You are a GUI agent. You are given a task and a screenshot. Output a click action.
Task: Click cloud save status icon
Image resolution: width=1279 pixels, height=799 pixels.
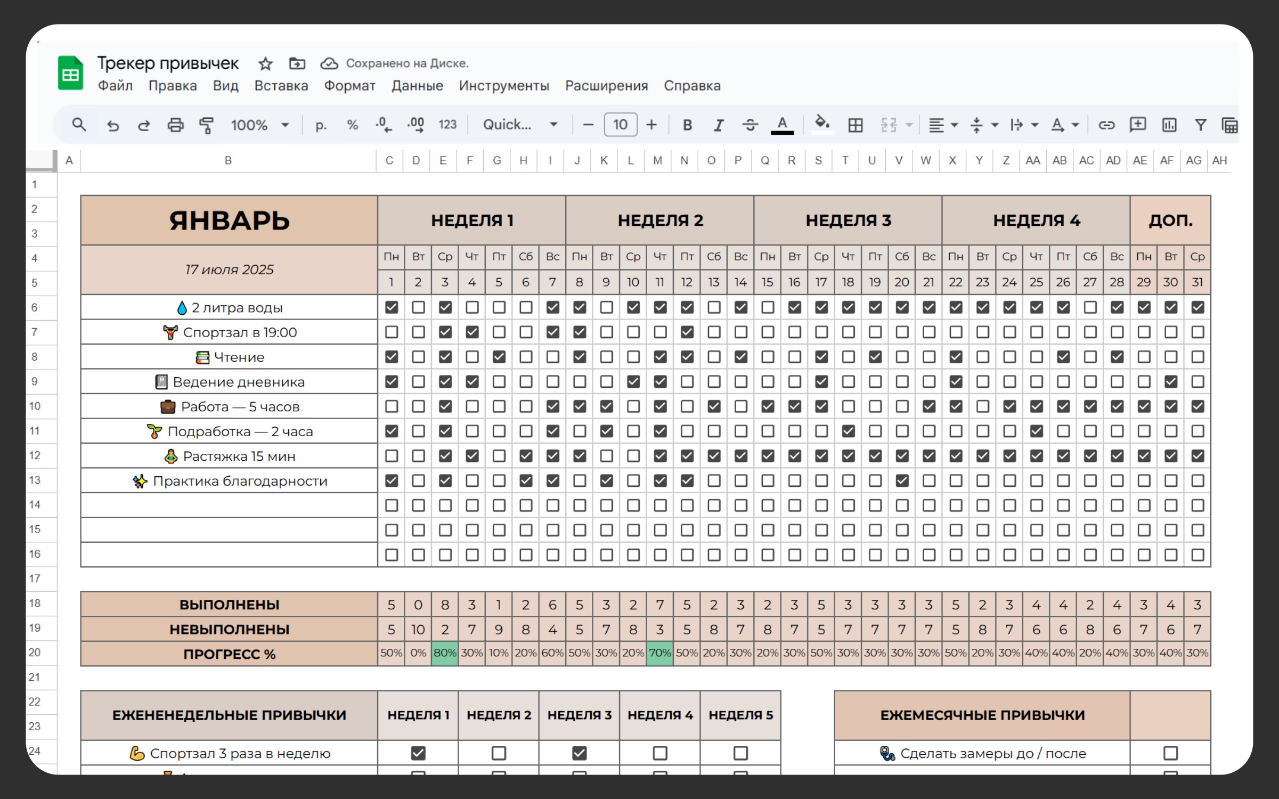pos(329,63)
